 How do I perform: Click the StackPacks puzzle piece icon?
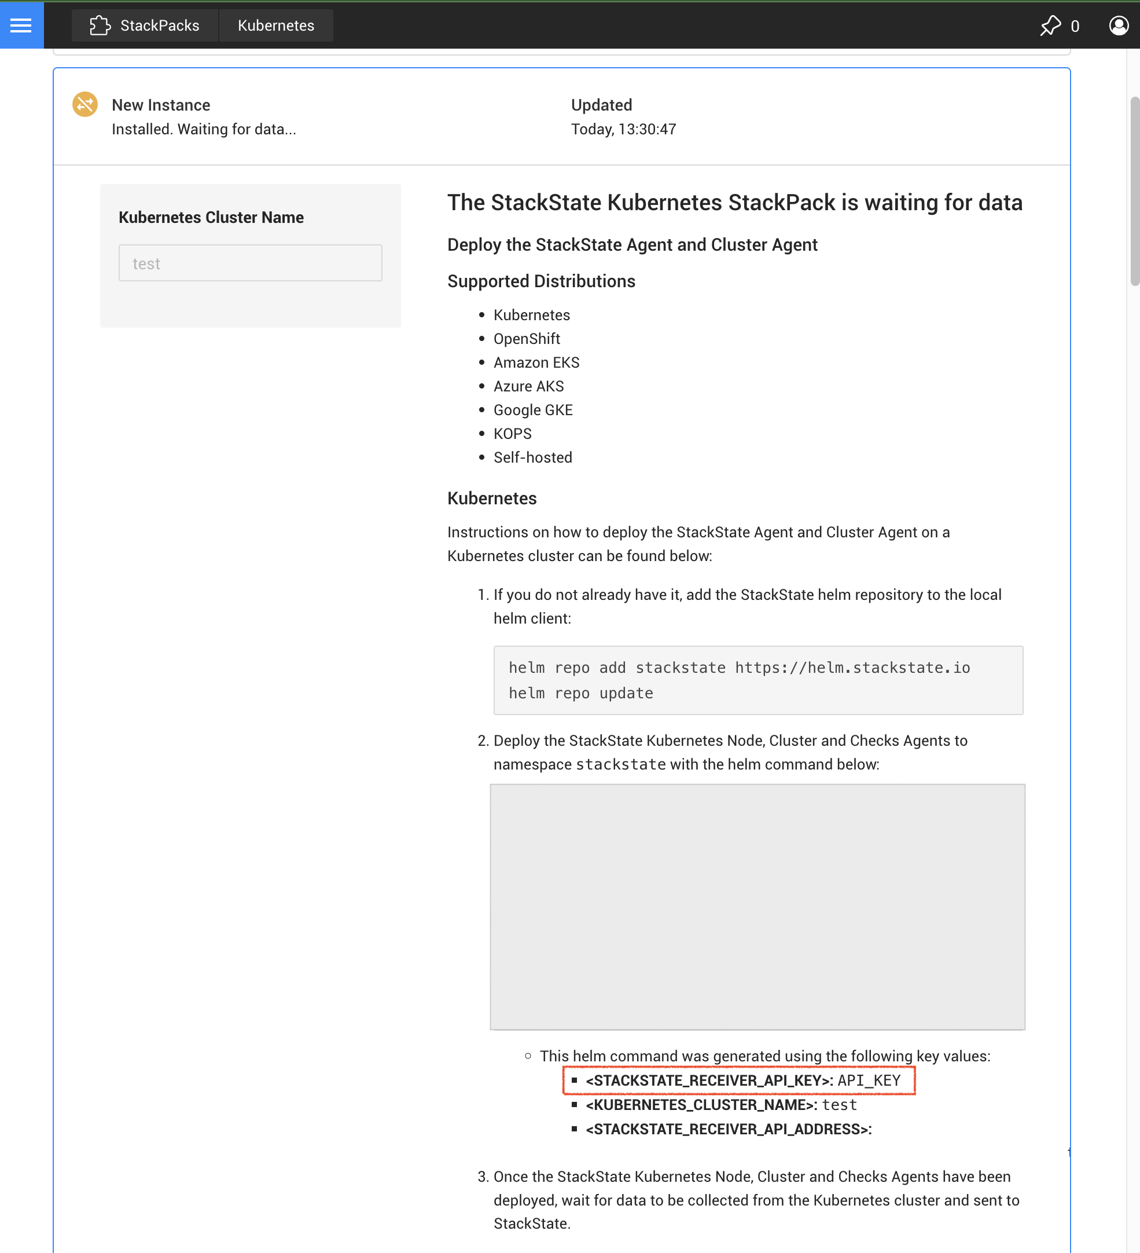pyautogui.click(x=100, y=25)
